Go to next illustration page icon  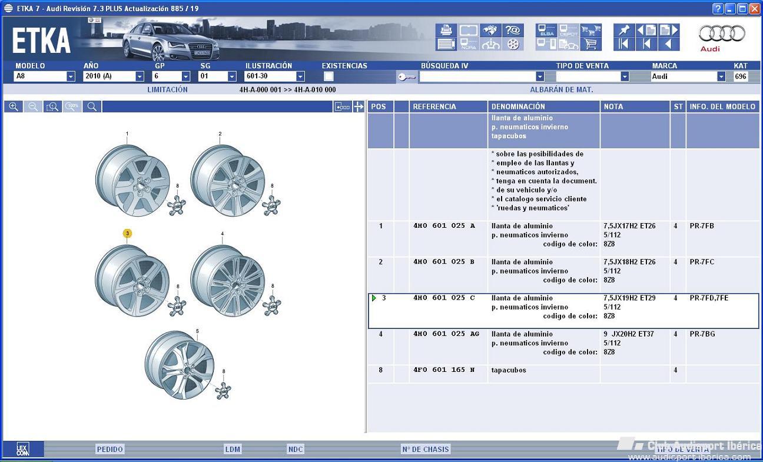pos(669,30)
